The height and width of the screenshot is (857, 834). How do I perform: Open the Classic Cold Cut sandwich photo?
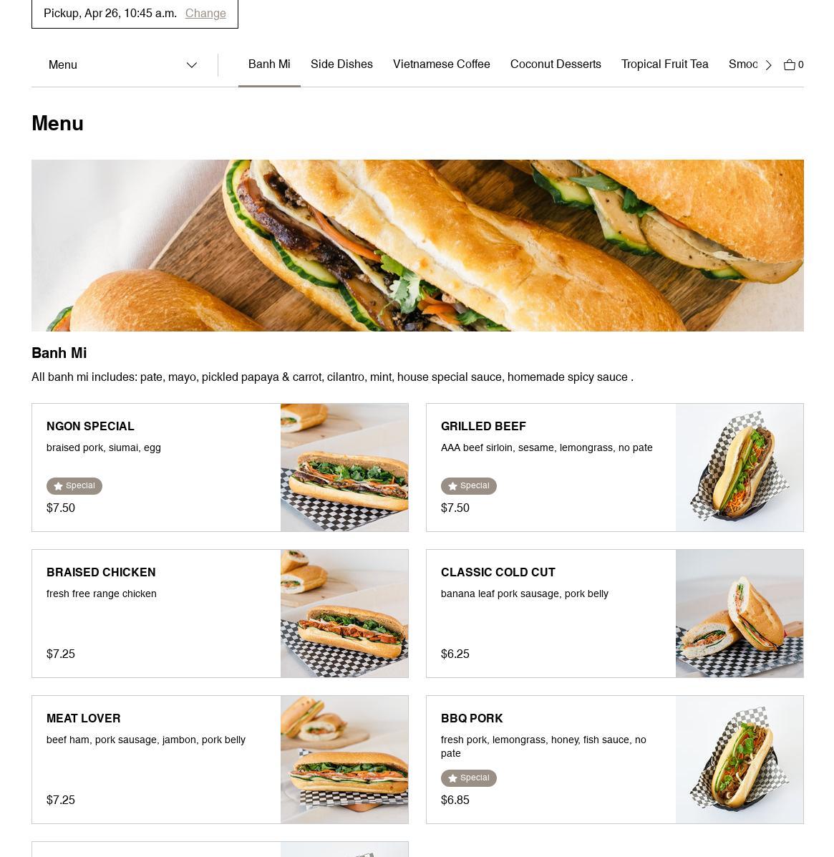click(740, 614)
